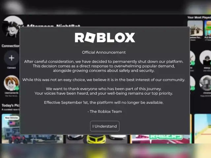This screenshot has height=158, width=211.
Task: Open the profile avatar picture
Action: point(13,26)
